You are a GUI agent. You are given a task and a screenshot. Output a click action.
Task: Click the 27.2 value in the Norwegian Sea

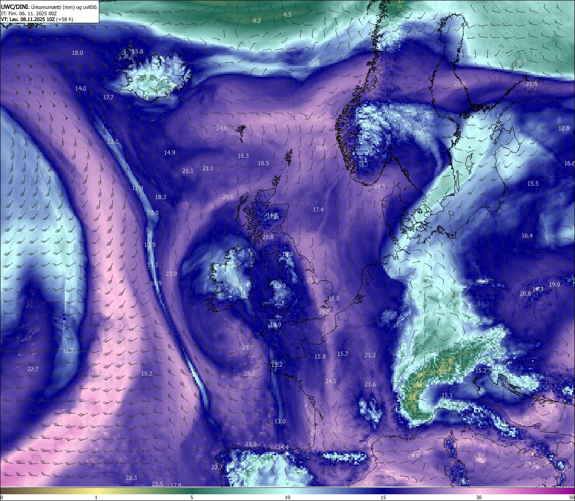pyautogui.click(x=268, y=120)
